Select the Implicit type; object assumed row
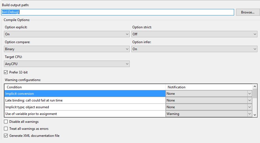 84,107
